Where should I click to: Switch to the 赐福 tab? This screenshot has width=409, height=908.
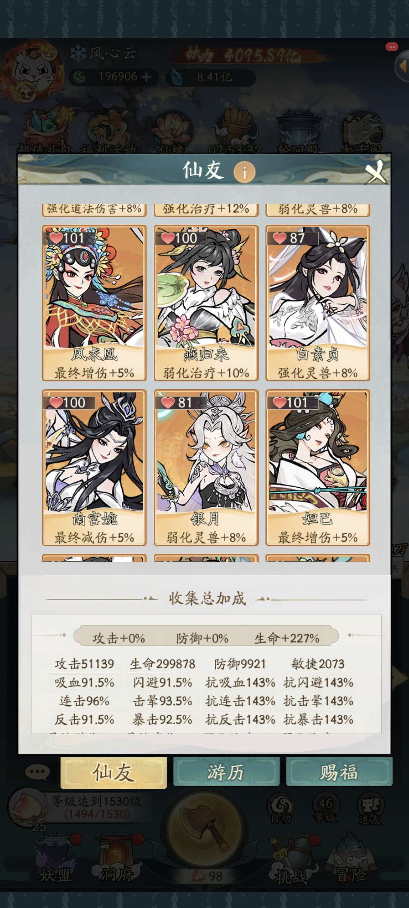(x=339, y=772)
